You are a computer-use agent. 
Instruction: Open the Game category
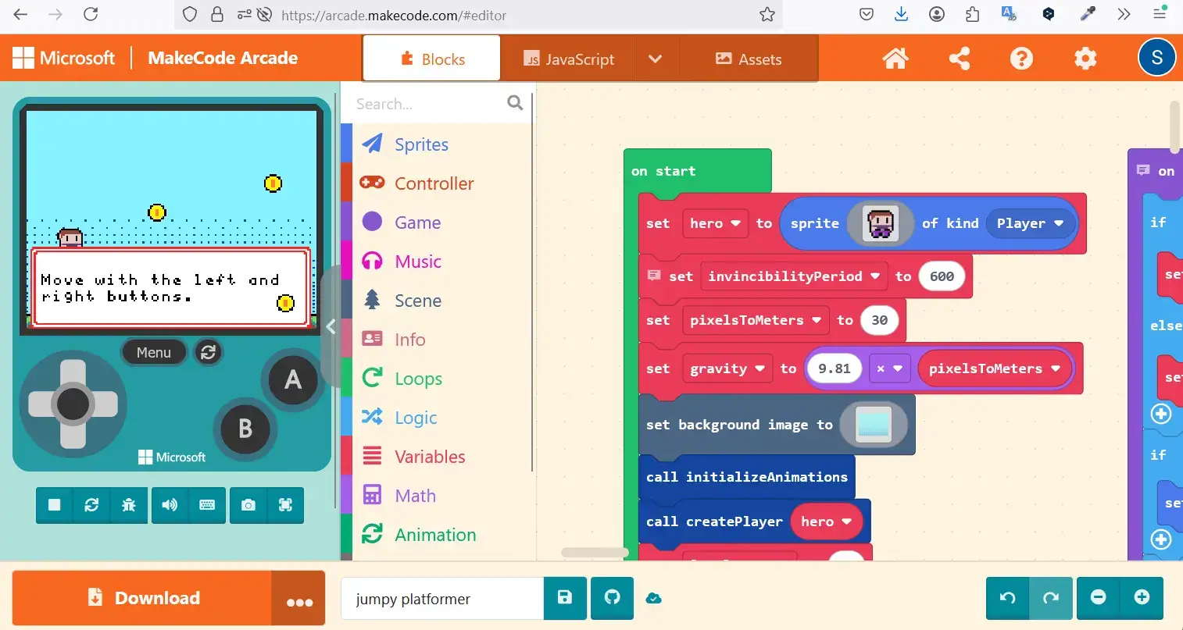pos(438,222)
